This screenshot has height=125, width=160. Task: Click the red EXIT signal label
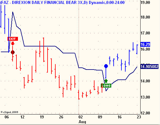[x=13, y=39]
